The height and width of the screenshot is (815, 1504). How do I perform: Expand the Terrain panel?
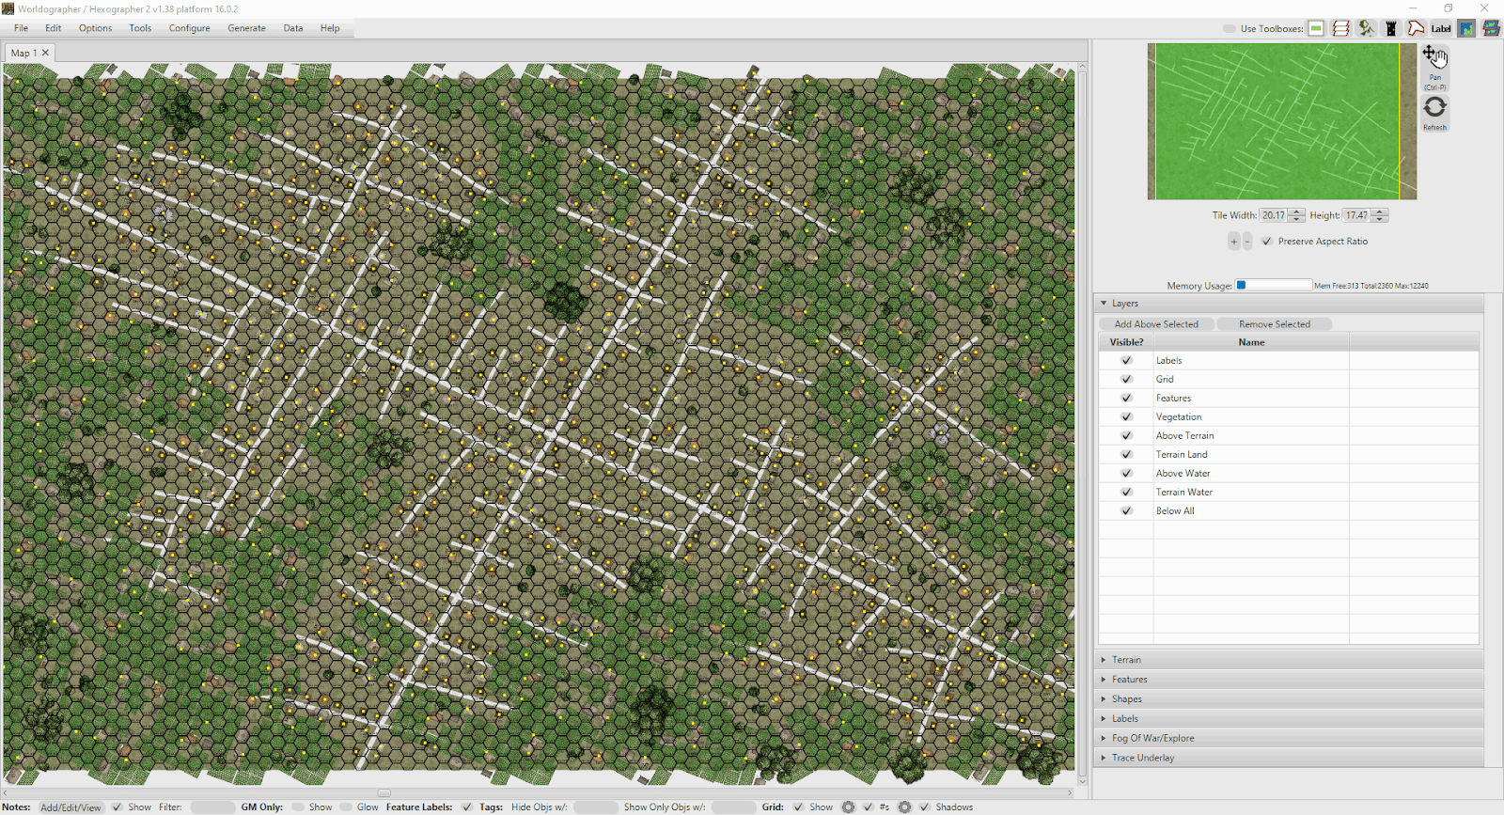point(1289,660)
